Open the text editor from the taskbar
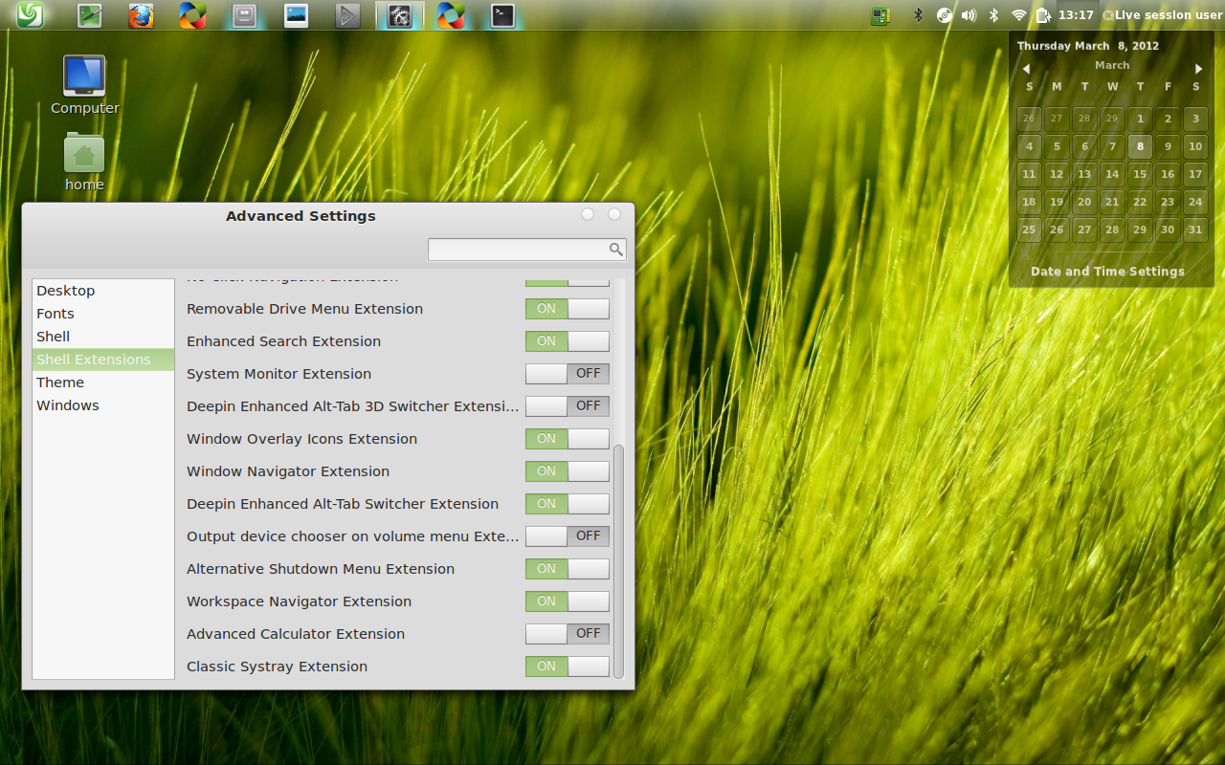Image resolution: width=1225 pixels, height=765 pixels. click(89, 15)
